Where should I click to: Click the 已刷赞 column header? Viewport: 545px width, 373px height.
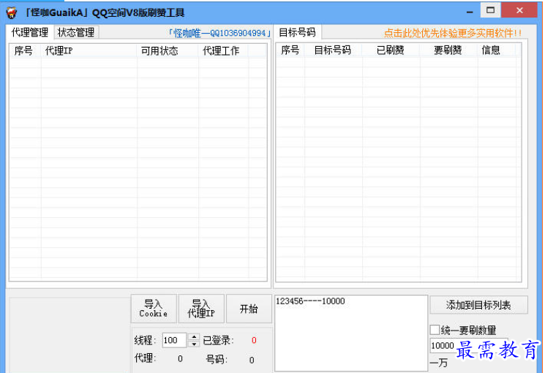(x=391, y=50)
